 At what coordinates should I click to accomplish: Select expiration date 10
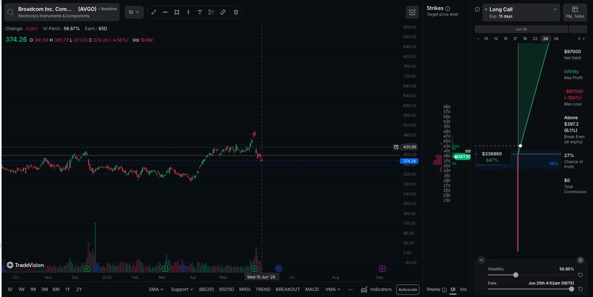click(x=486, y=39)
